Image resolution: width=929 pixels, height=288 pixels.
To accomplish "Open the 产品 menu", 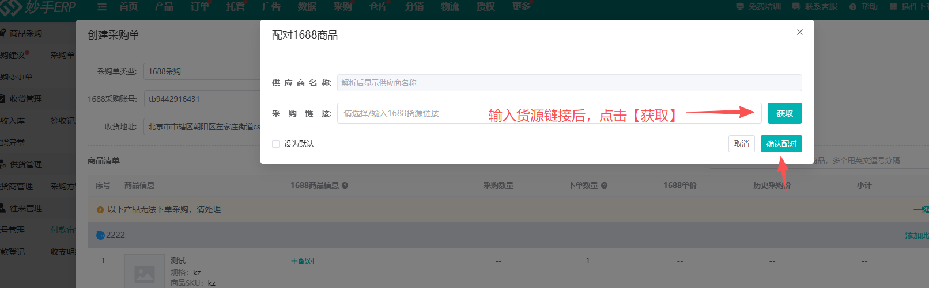I will coord(164,7).
